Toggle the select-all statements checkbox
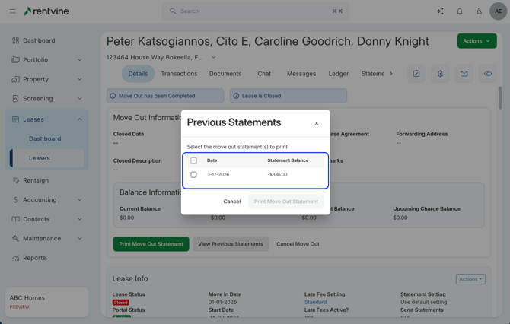Screen dimensions: 510x324 pyautogui.click(x=194, y=160)
